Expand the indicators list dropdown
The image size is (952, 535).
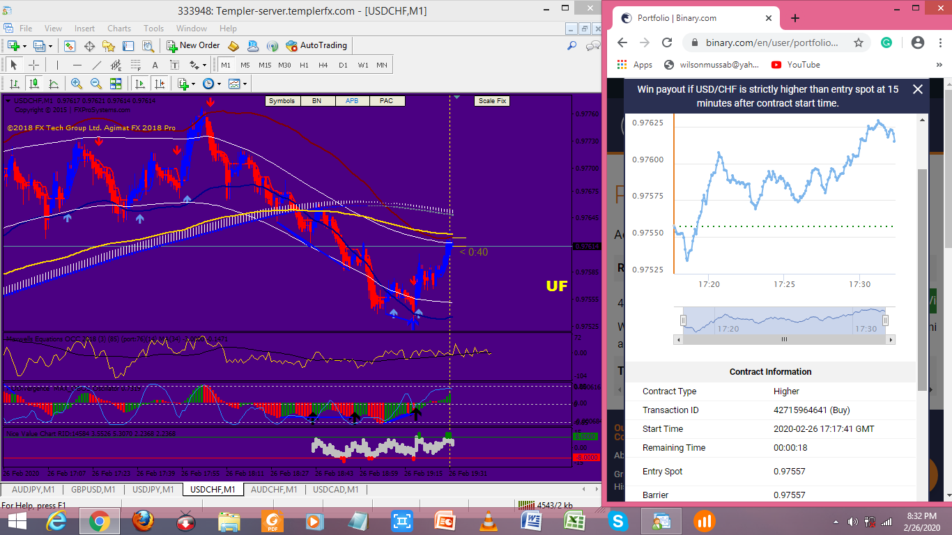[193, 84]
